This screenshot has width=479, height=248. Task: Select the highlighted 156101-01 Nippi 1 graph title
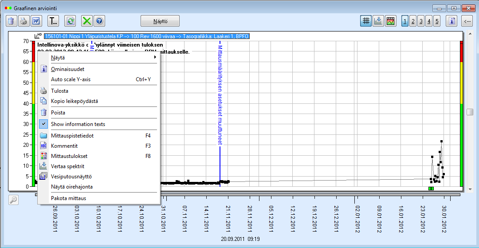[147, 36]
